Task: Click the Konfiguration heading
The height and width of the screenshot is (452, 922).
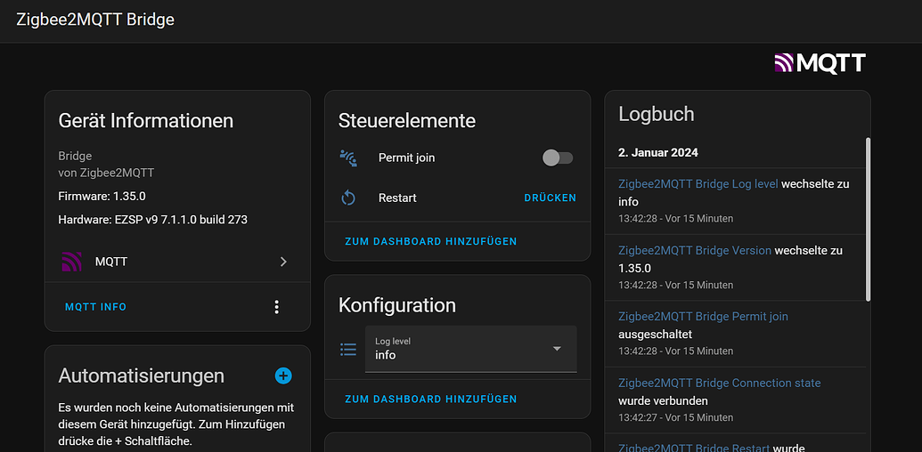Action: [397, 305]
